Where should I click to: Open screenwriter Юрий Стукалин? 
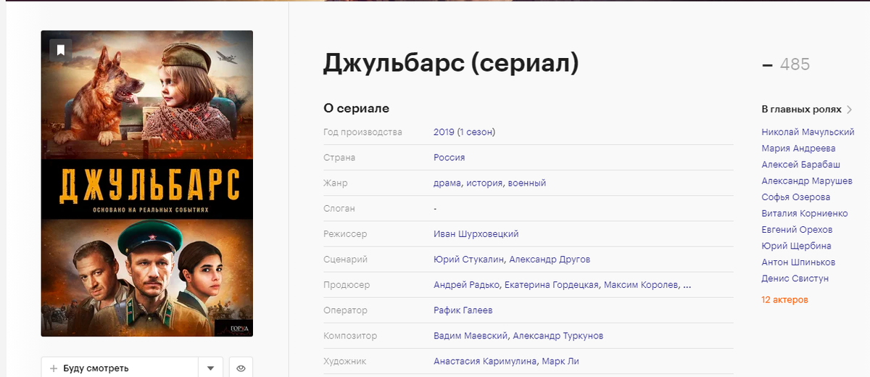point(469,259)
